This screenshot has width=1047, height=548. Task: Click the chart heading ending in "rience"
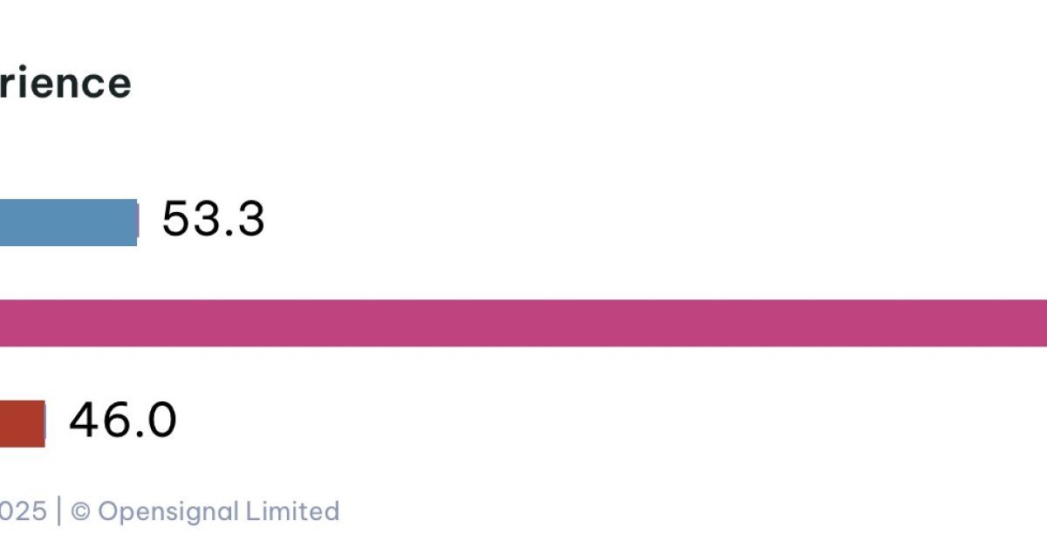[65, 84]
